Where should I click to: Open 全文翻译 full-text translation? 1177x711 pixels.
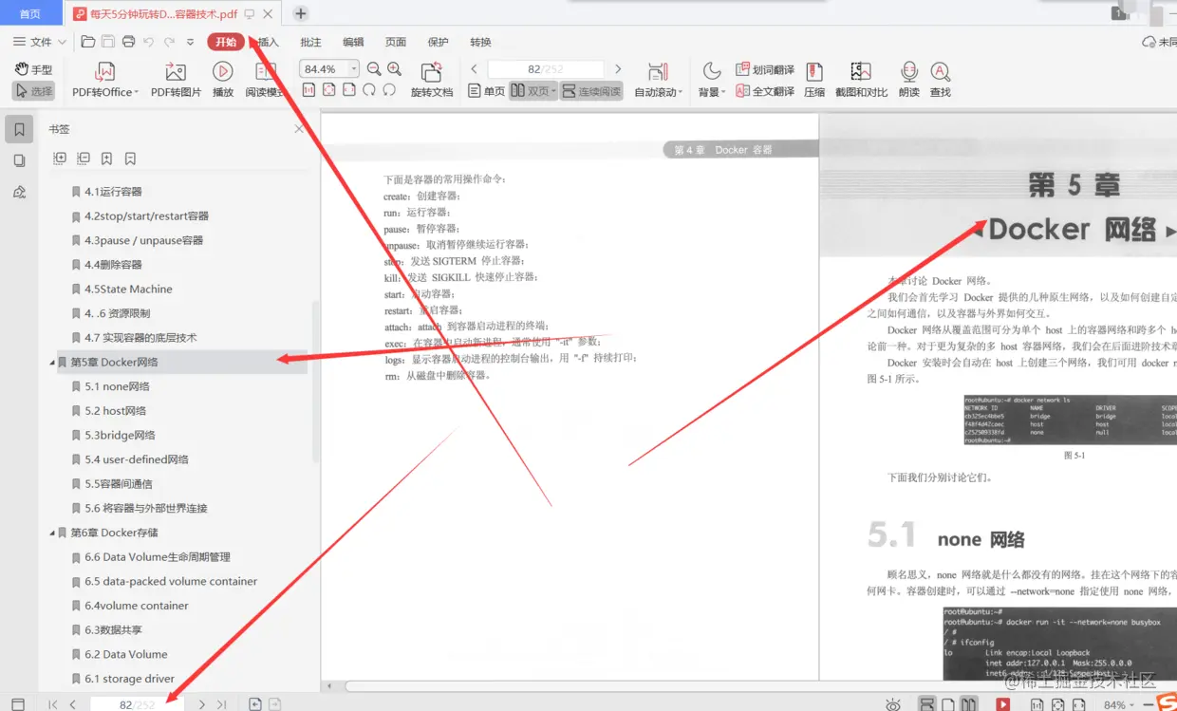(765, 92)
